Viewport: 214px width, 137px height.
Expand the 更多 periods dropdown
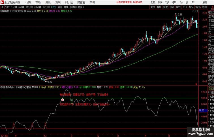tap(81, 7)
